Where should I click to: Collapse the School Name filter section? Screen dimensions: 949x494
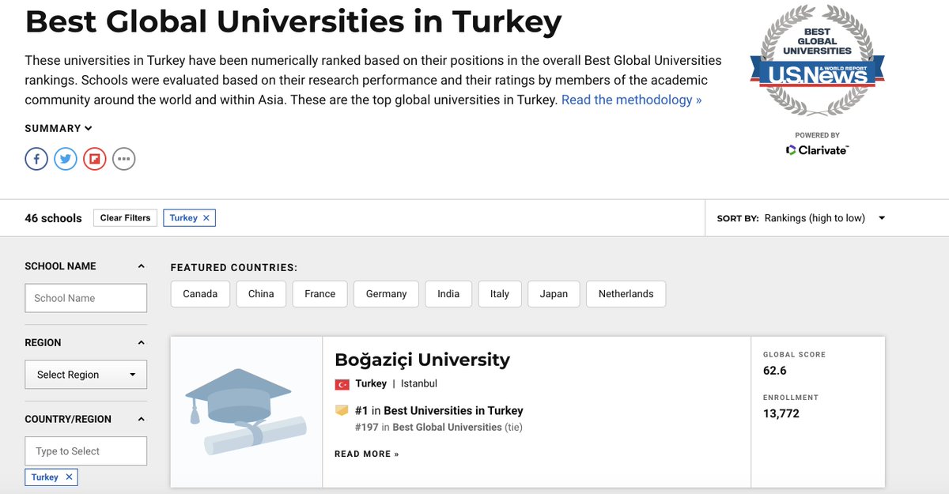point(142,266)
